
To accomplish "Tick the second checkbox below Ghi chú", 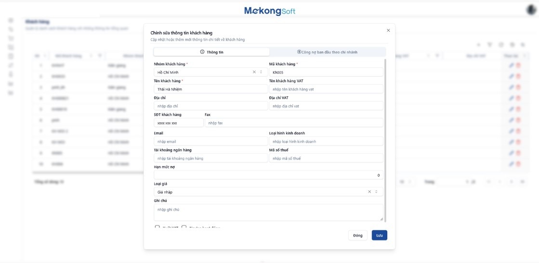I will click(184, 227).
